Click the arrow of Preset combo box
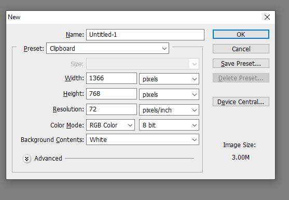 pyautogui.click(x=164, y=49)
